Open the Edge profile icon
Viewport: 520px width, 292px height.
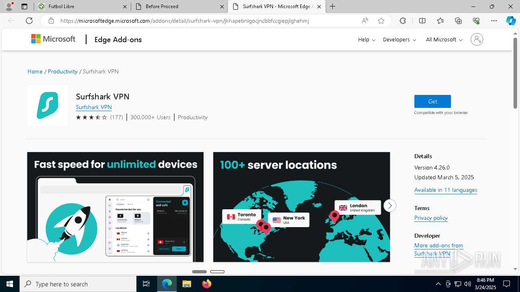click(9, 6)
